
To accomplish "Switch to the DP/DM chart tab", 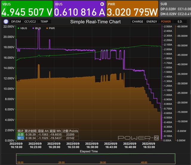I will [x=16, y=22].
